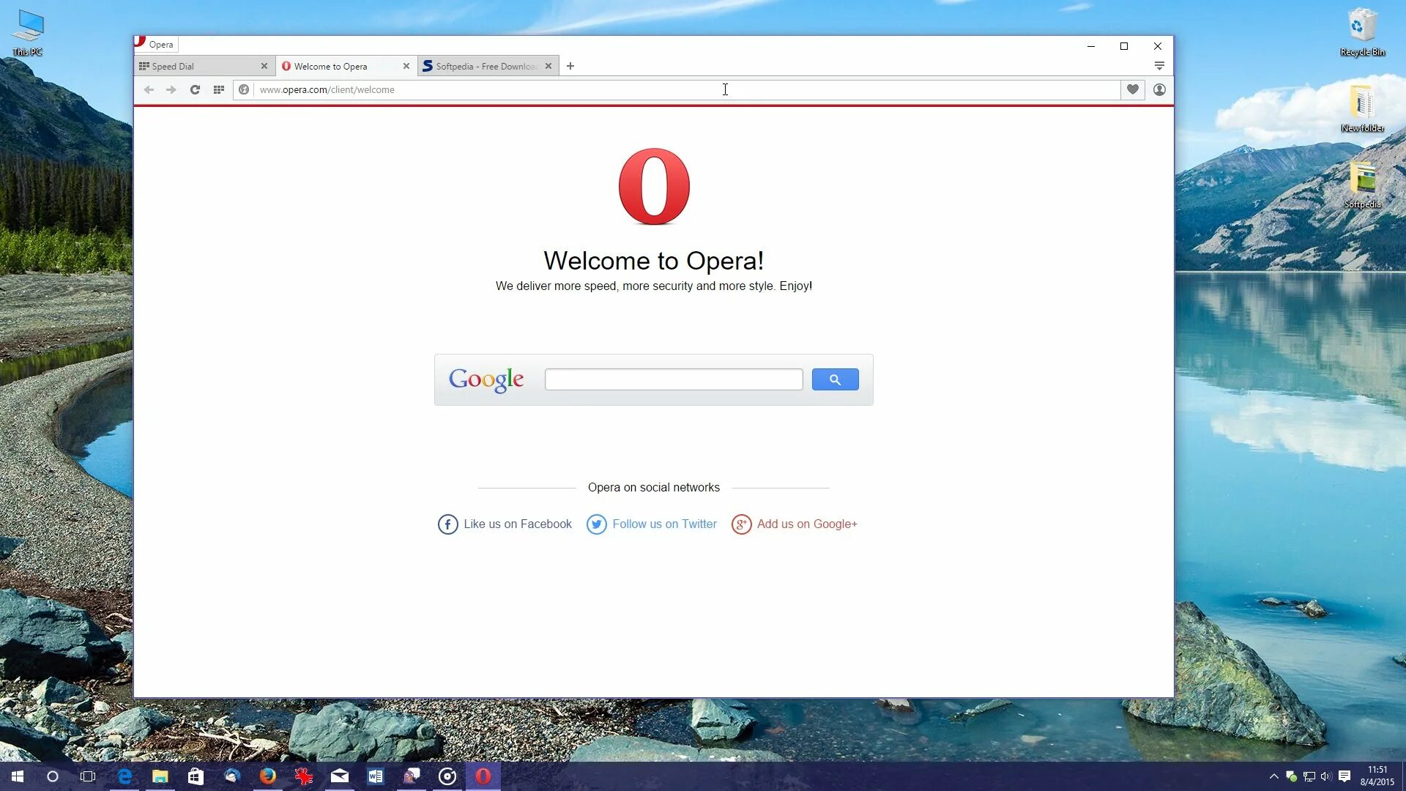Open network status tray icon
The width and height of the screenshot is (1406, 791).
(x=1309, y=776)
